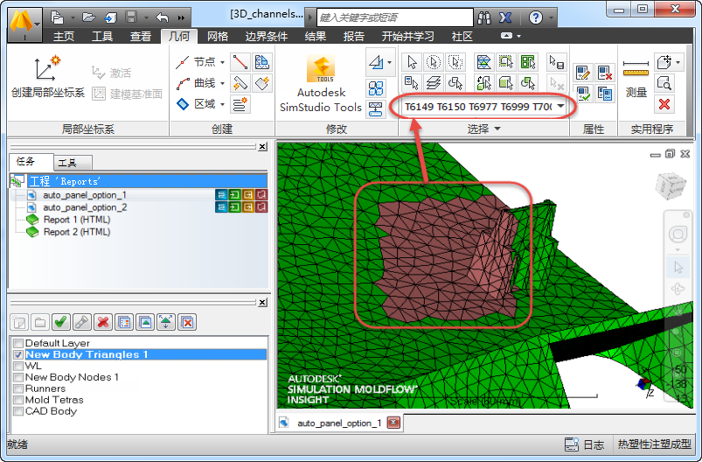Click the red line creation icon
Viewport: 702px width, 462px height.
click(240, 62)
